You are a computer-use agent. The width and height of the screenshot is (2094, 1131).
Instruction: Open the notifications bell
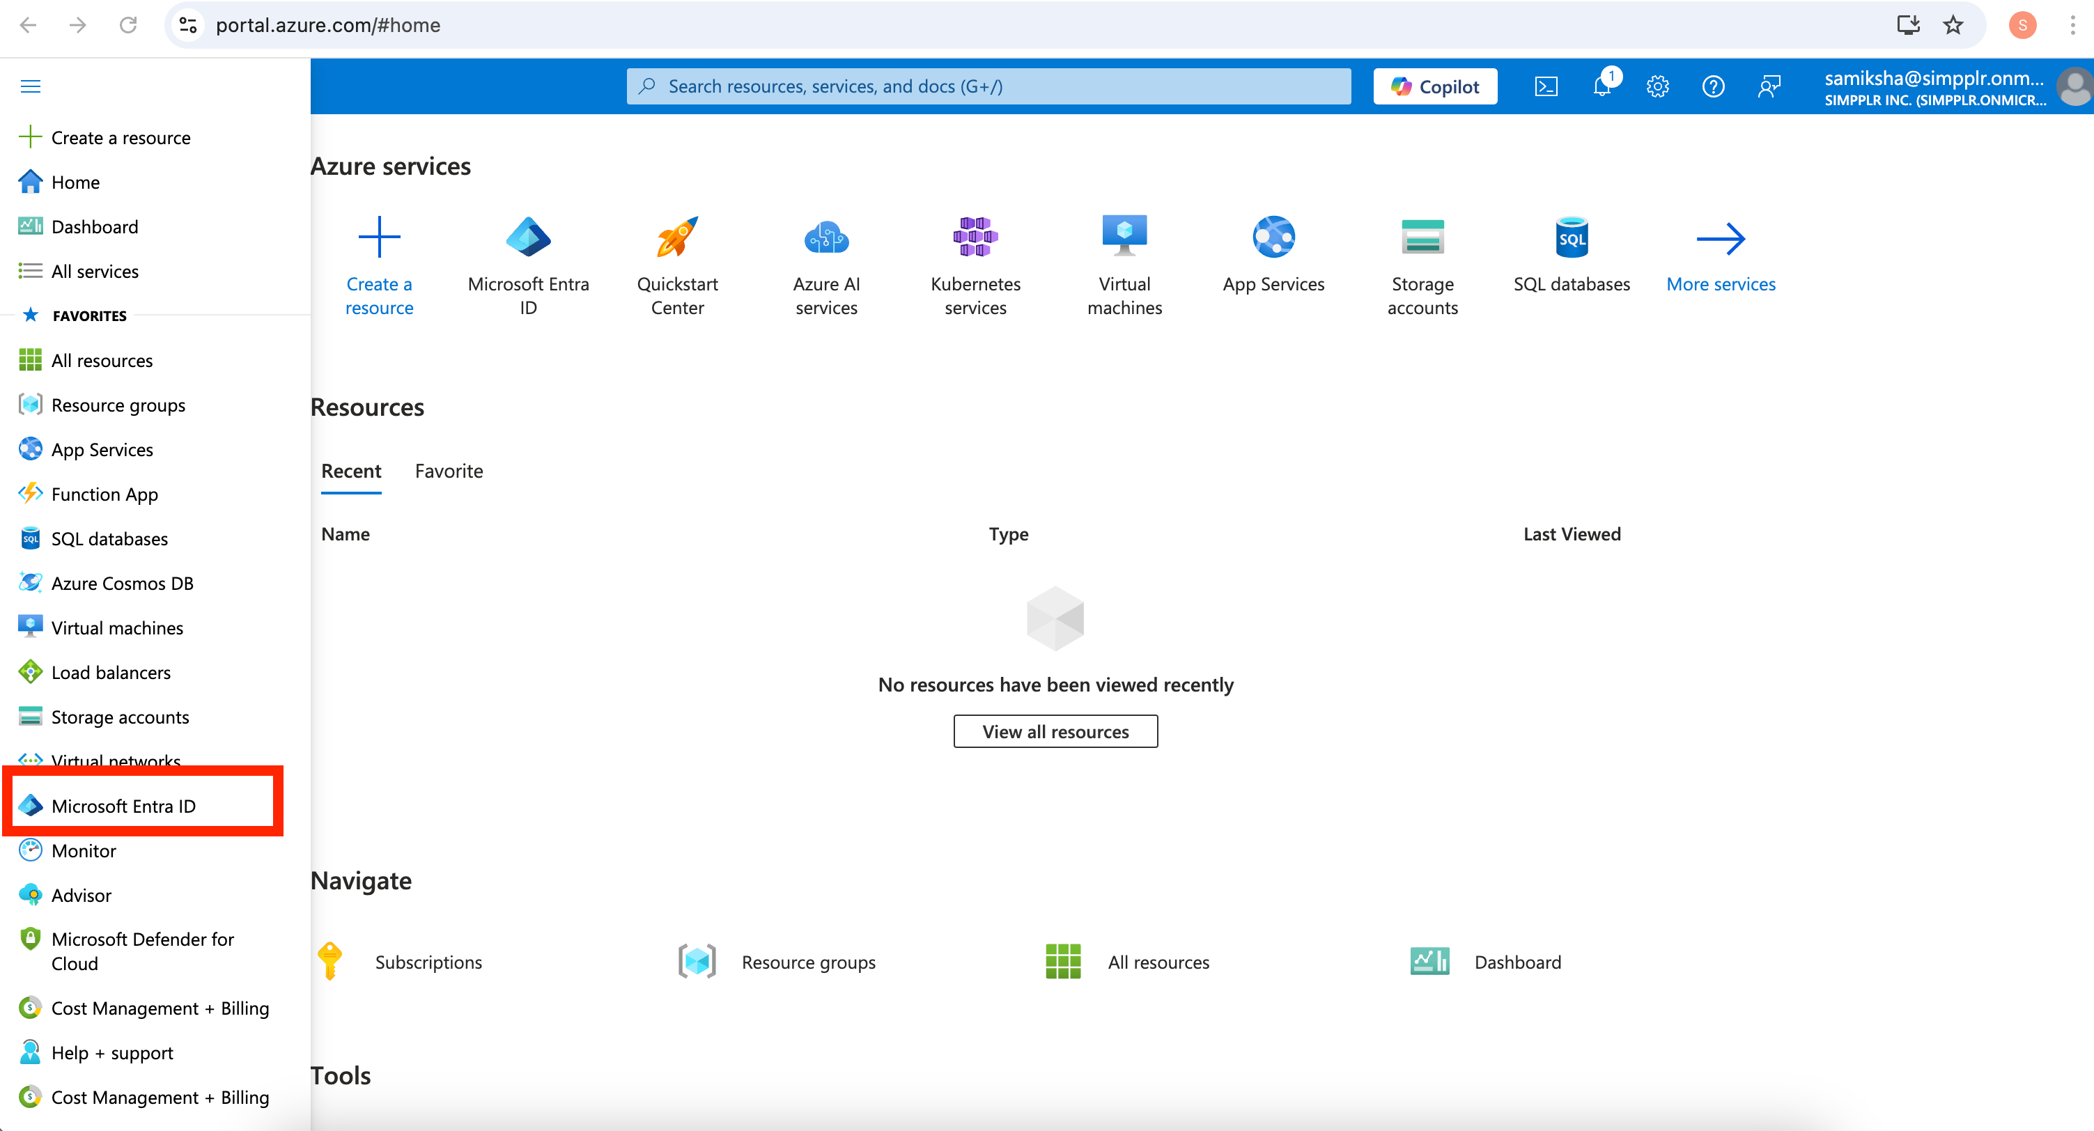coord(1601,86)
